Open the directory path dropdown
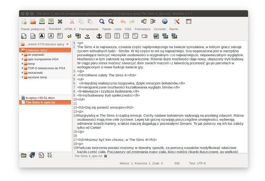Viewport: 265px width, 181px height. click(45, 44)
